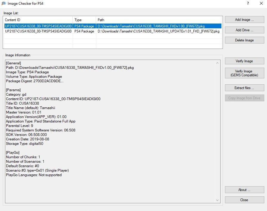Click Scenario #0 Single Player line

pyautogui.click(x=38, y=170)
